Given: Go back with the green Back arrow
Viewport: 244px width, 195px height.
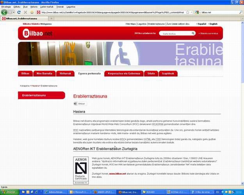Looking at the screenshot, I should coord(4,12).
